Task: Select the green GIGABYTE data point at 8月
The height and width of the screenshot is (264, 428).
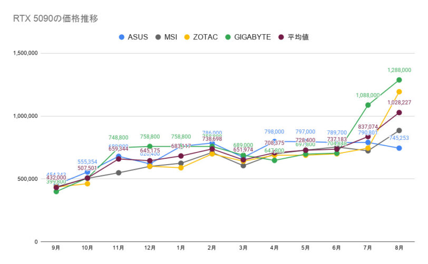Action: [x=399, y=80]
